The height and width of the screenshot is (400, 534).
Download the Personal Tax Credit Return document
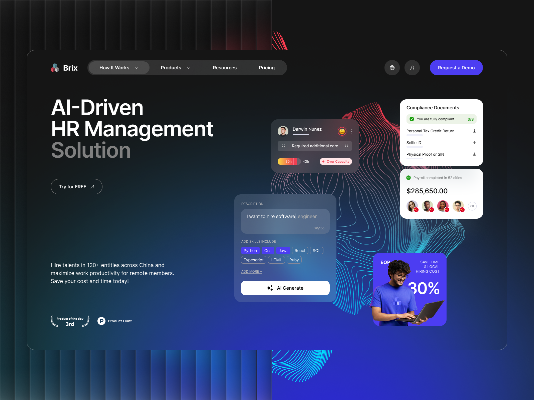tap(475, 131)
